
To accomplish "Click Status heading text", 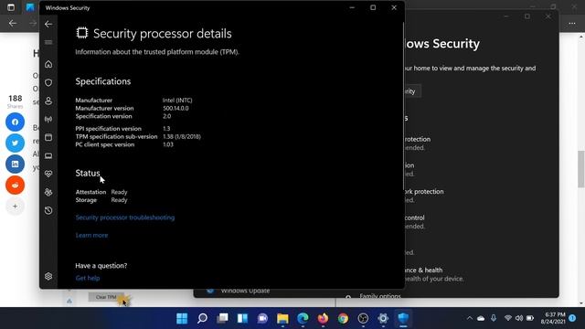I will pyautogui.click(x=88, y=173).
